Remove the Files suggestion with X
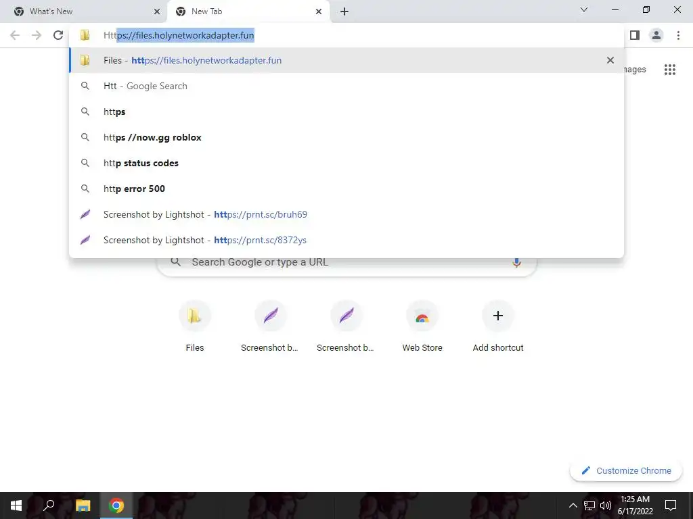 (610, 60)
